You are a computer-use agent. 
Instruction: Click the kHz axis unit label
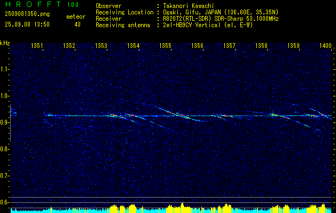point(5,43)
